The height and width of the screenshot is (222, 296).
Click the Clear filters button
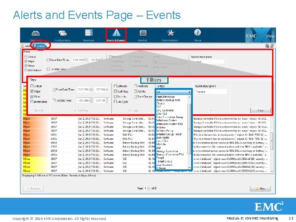[261, 111]
